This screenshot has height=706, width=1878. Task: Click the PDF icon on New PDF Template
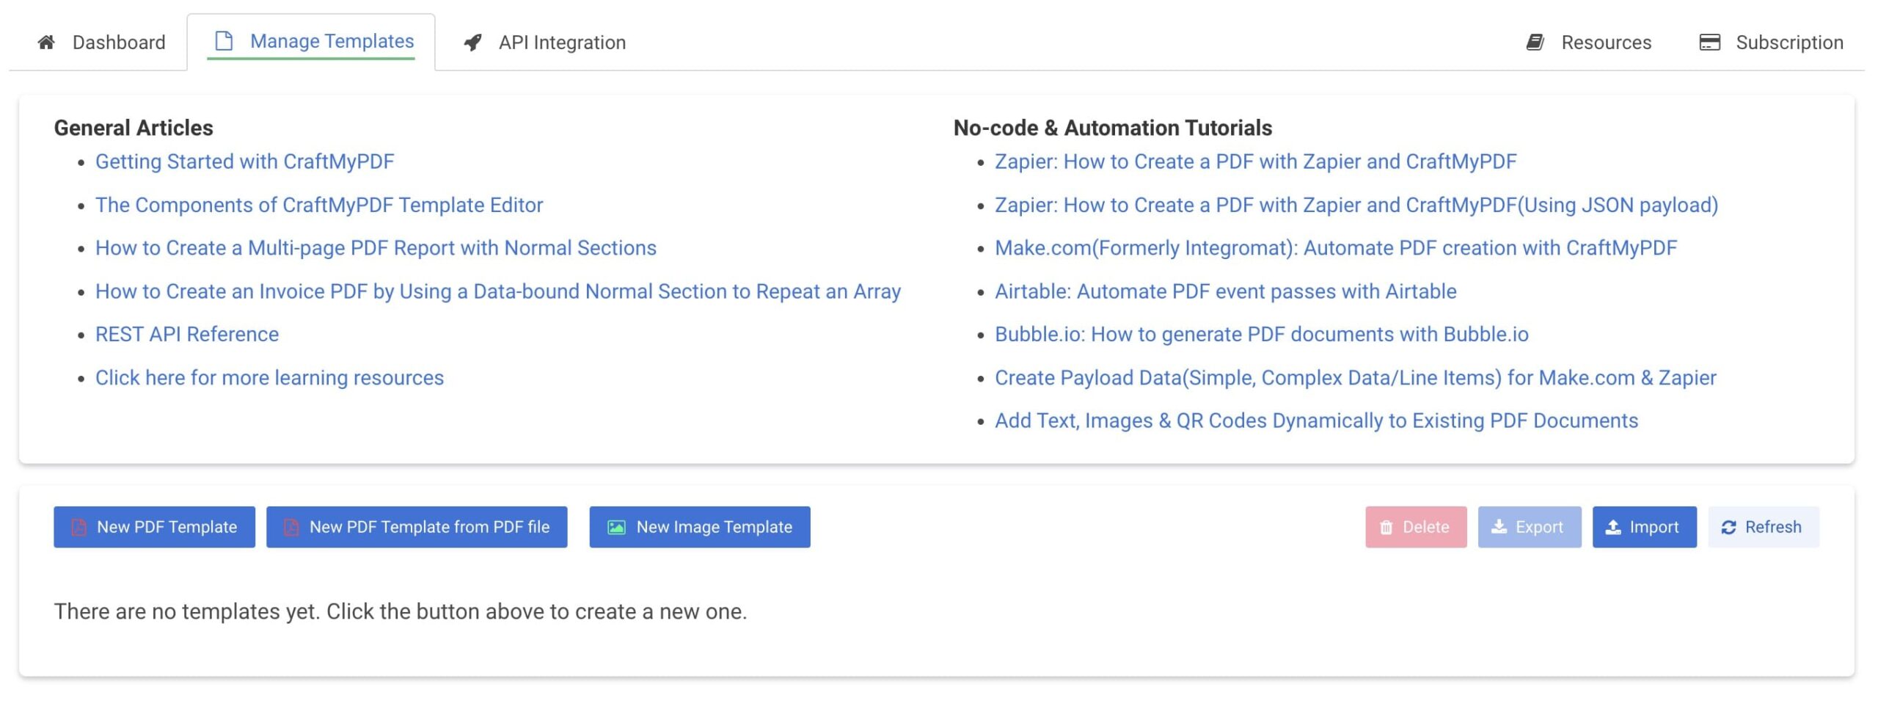point(78,527)
